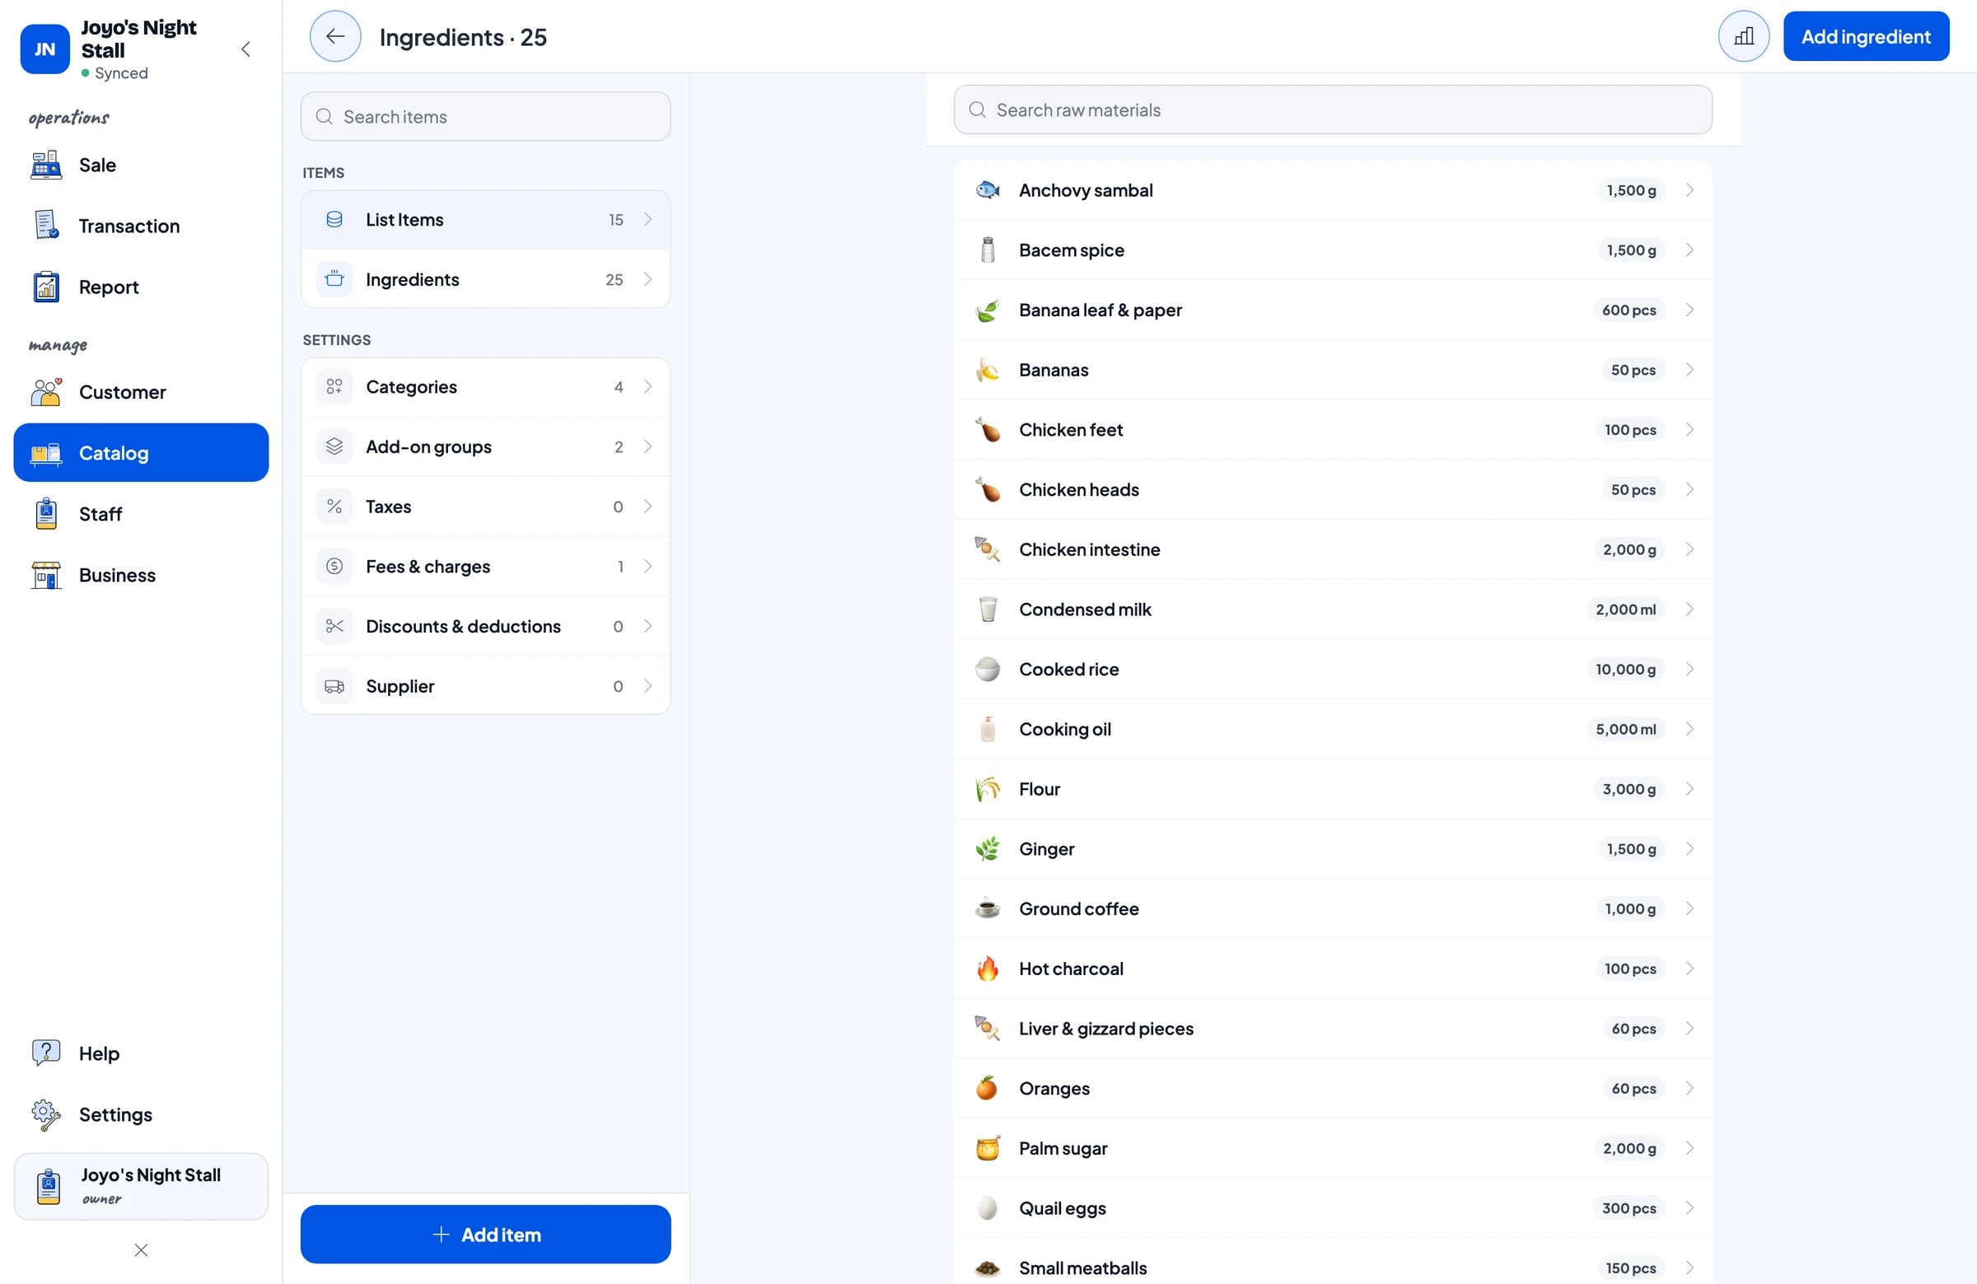
Task: Focus the Search items field
Action: [x=486, y=116]
